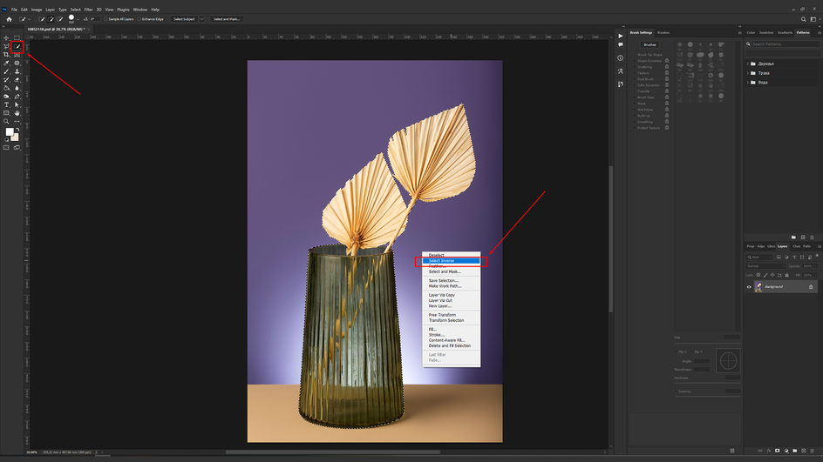The height and width of the screenshot is (462, 823).
Task: Click the layer style fx icon
Action: pos(769,451)
